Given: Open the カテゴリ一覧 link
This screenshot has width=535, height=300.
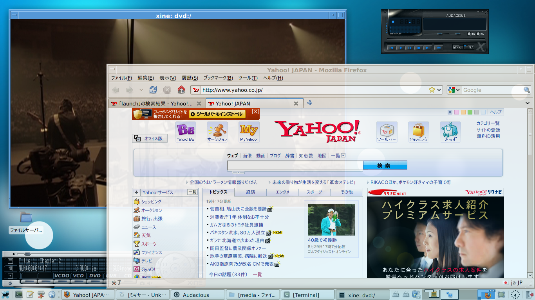Looking at the screenshot, I should [488, 123].
